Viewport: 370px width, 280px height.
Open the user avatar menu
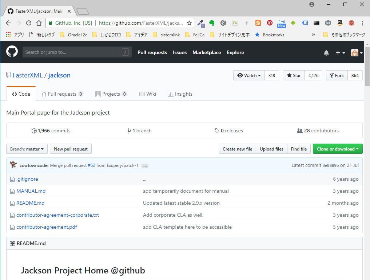tap(357, 53)
